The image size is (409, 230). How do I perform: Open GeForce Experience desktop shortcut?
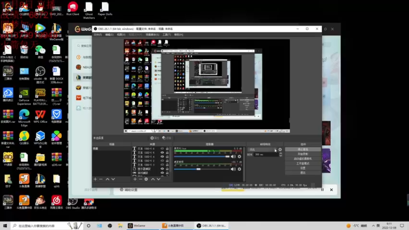24,97
